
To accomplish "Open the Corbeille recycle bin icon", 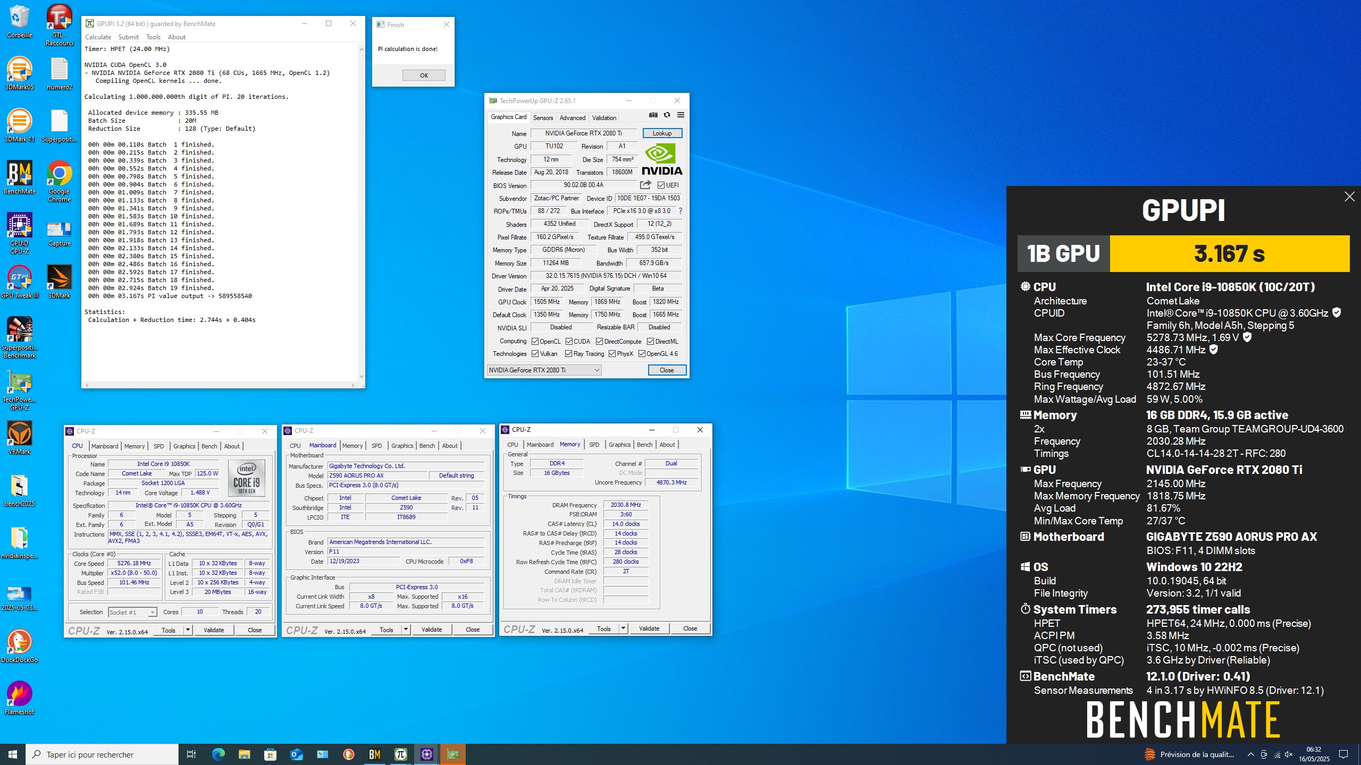I will (x=19, y=21).
